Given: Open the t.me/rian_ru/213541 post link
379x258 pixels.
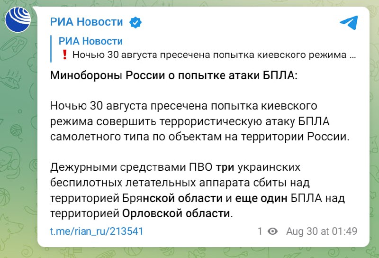Looking at the screenshot, I should (97, 231).
